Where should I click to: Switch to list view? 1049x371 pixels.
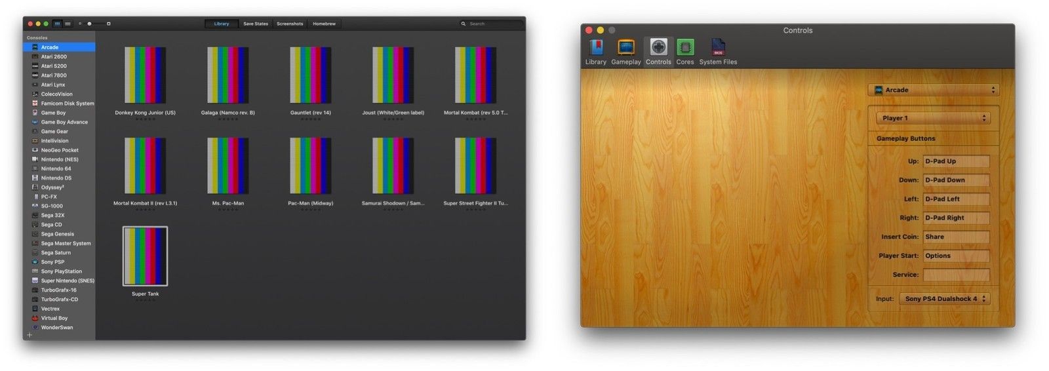tap(68, 24)
